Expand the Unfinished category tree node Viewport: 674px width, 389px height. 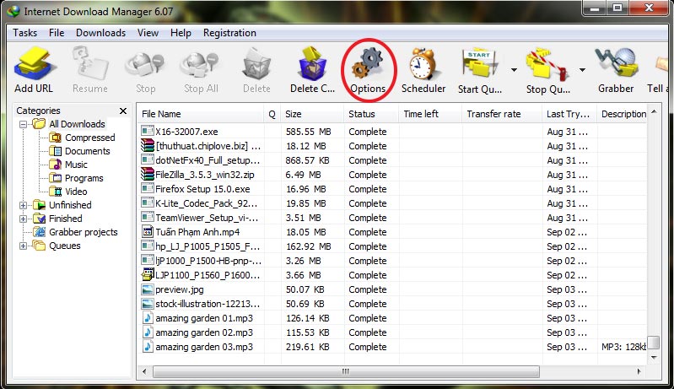click(x=24, y=205)
